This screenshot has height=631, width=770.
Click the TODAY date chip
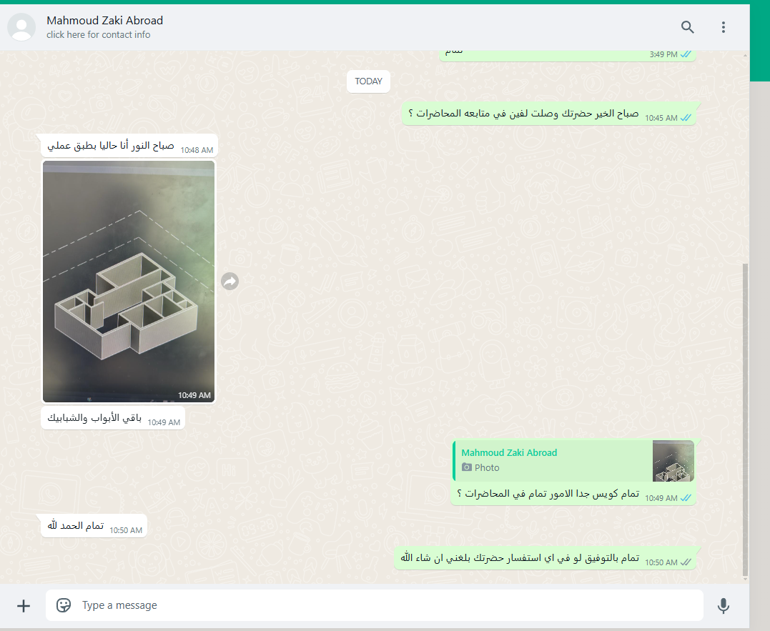(x=368, y=81)
